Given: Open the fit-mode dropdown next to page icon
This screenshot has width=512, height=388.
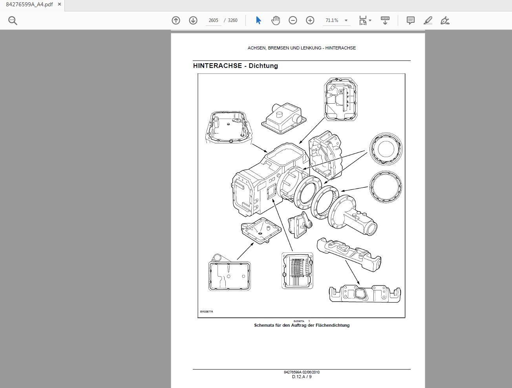Looking at the screenshot, I should tap(369, 20).
